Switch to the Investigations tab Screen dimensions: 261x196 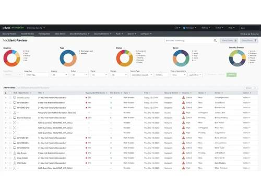pos(44,34)
